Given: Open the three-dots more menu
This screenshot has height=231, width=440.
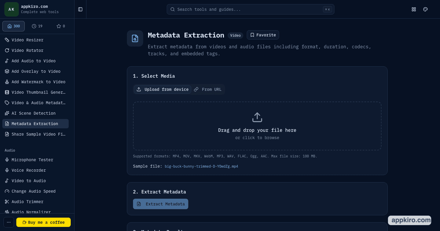Looking at the screenshot, I should click(x=9, y=222).
